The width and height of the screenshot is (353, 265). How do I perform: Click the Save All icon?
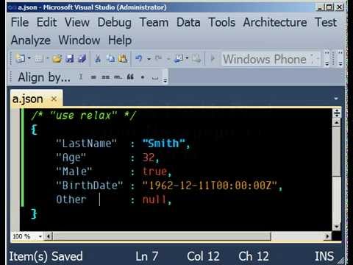coord(82,59)
